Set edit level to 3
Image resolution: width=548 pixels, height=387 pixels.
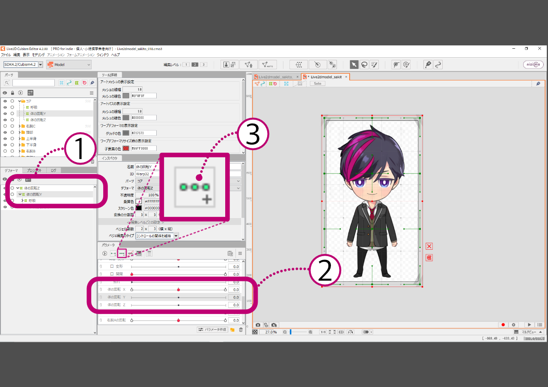coord(204,65)
